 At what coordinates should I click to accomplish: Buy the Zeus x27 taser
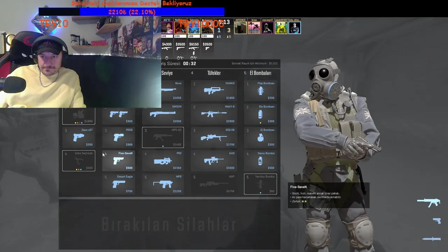(x=79, y=138)
